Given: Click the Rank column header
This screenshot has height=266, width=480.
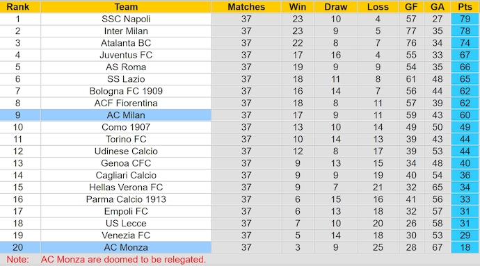Looking at the screenshot, I should click(x=18, y=7).
